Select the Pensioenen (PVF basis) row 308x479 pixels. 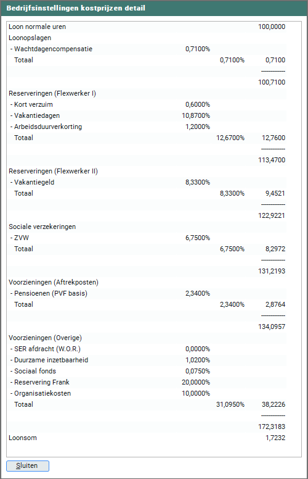pyautogui.click(x=147, y=293)
